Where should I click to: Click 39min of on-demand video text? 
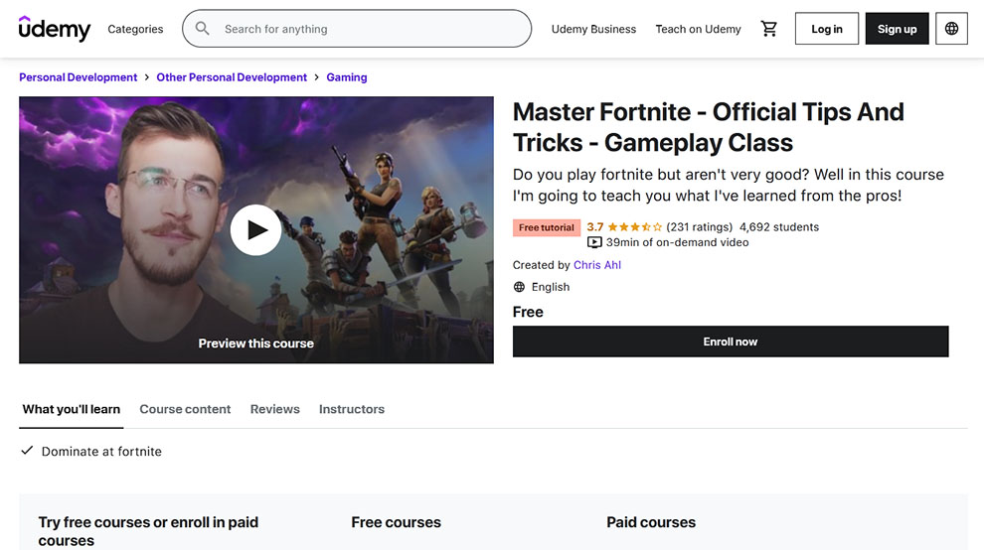(x=677, y=242)
